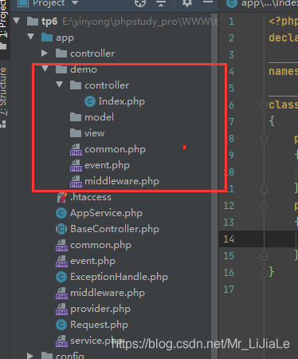Click the closing brace on line 16
This screenshot has height=359, width=298.
coord(272,272)
